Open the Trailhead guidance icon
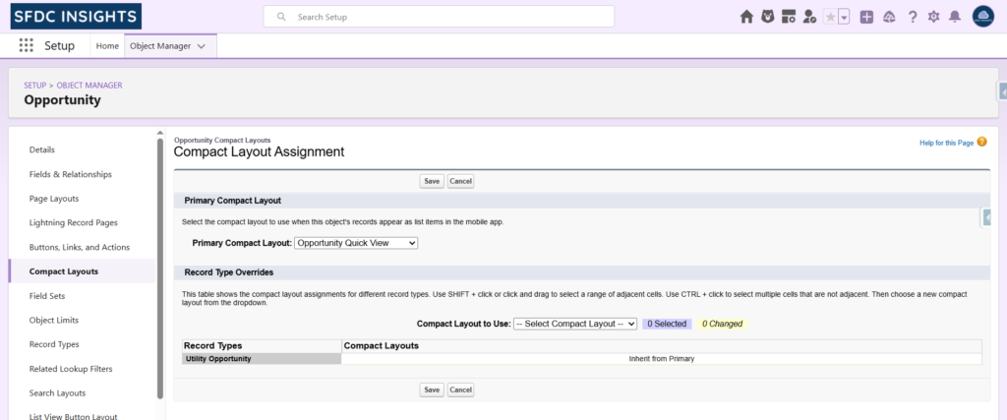 (x=889, y=17)
